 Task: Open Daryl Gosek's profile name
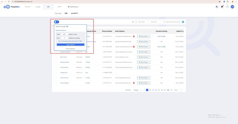(64, 67)
